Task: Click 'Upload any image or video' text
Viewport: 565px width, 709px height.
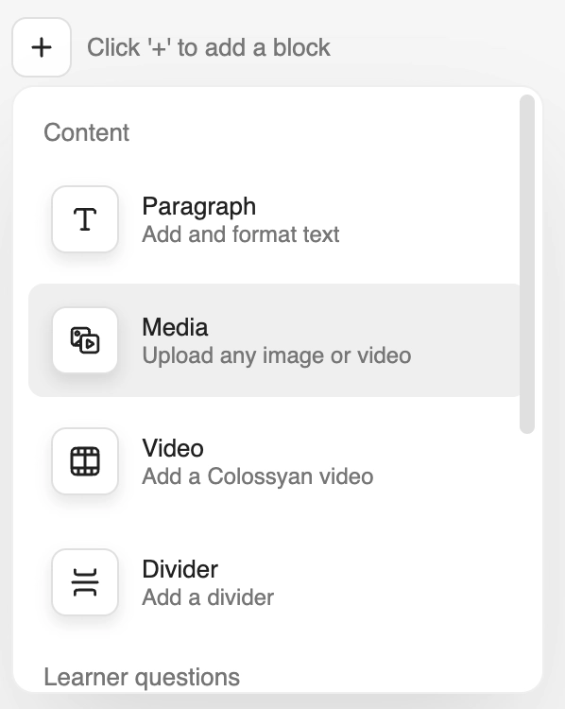Action: (277, 355)
